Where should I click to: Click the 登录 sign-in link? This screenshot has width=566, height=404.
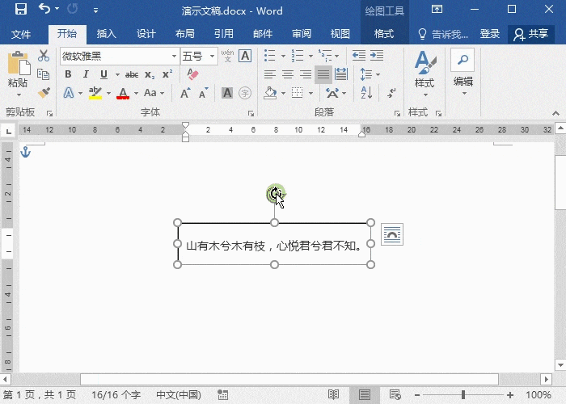(490, 34)
